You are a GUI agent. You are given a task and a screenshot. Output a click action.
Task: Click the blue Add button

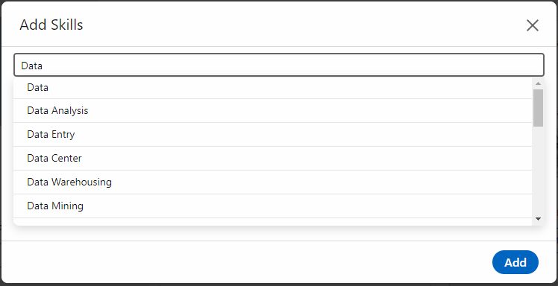click(515, 262)
